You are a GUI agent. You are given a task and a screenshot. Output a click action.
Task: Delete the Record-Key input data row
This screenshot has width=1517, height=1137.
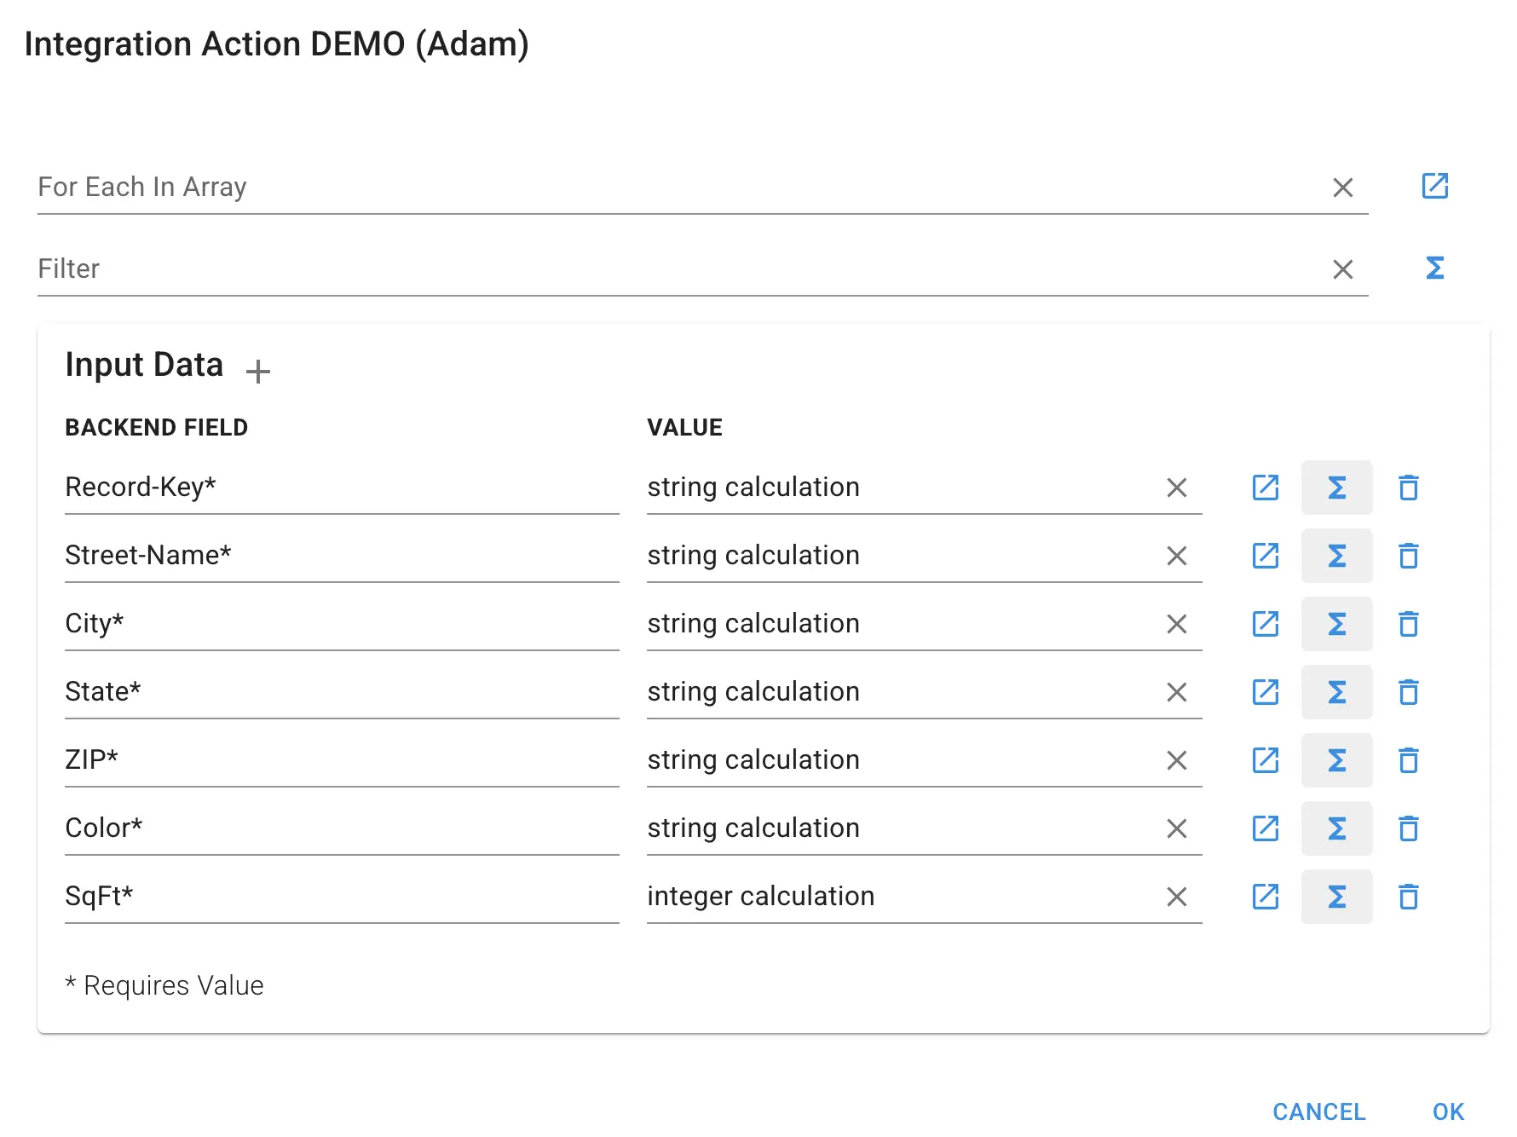pyautogui.click(x=1408, y=488)
